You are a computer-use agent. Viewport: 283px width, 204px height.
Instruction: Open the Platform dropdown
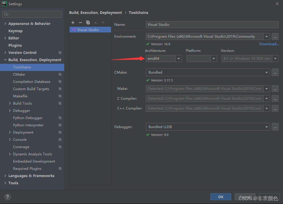point(214,59)
